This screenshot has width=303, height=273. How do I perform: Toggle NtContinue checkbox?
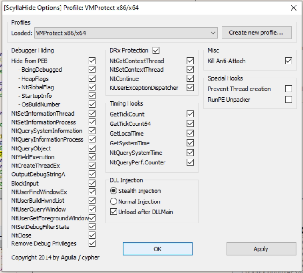(x=190, y=78)
